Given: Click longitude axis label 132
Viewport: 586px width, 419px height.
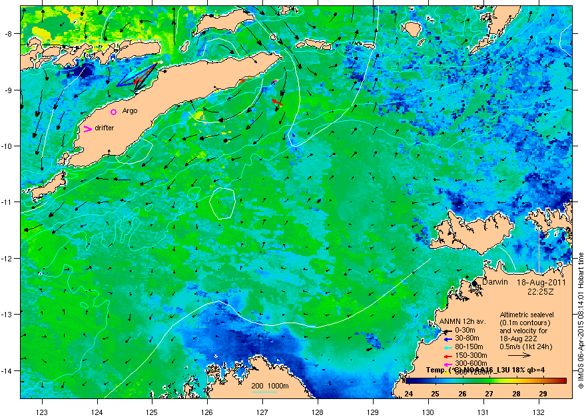Looking at the screenshot, I should (x=539, y=412).
